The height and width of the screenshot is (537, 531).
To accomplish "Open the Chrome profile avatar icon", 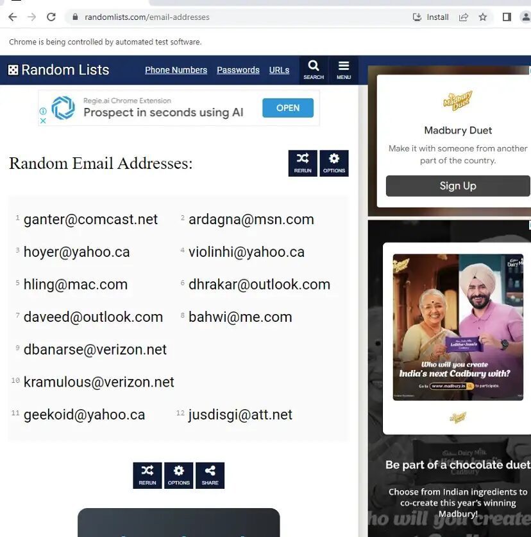I will click(526, 17).
